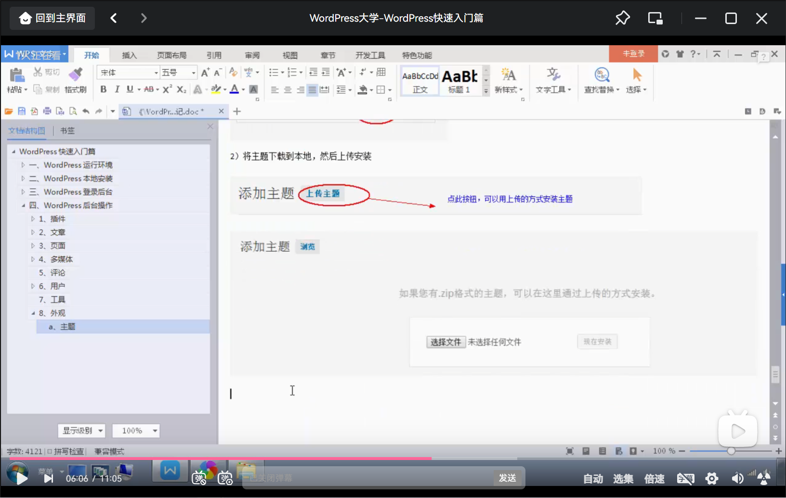The image size is (786, 498).
Task: Decrease font size with A- icon
Action: pyautogui.click(x=218, y=72)
